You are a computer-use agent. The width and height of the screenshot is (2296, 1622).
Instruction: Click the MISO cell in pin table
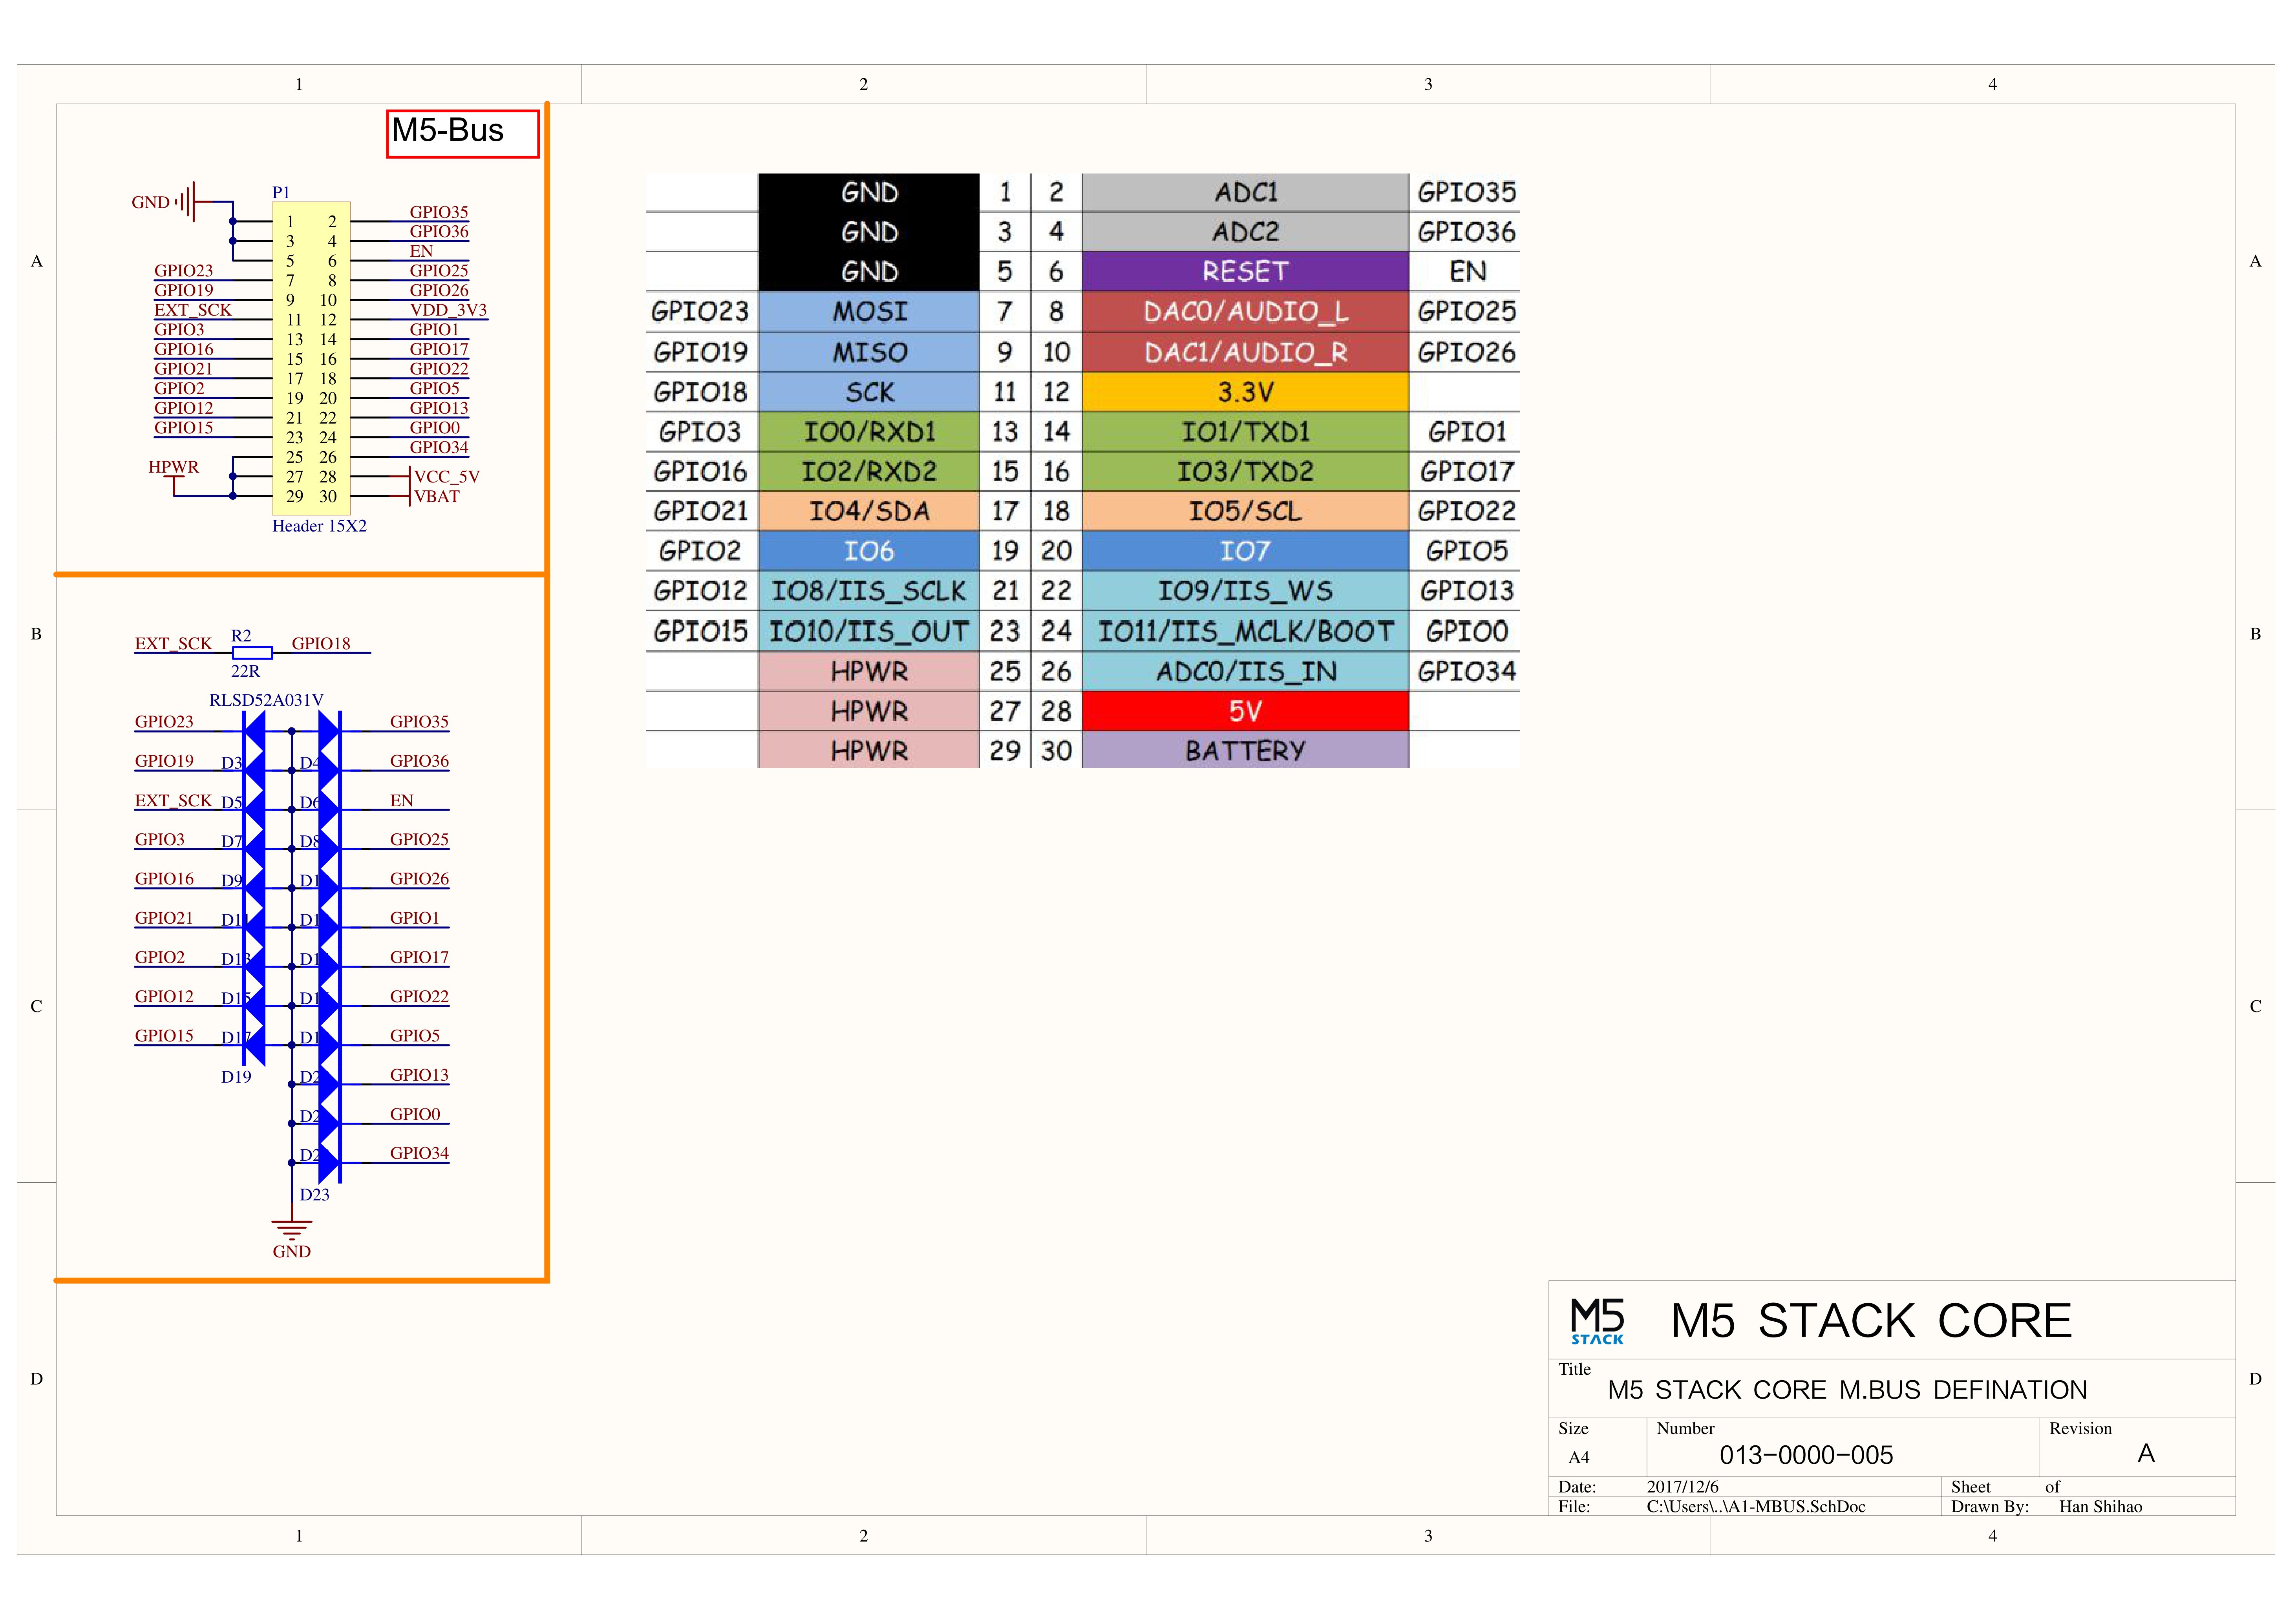point(869,352)
